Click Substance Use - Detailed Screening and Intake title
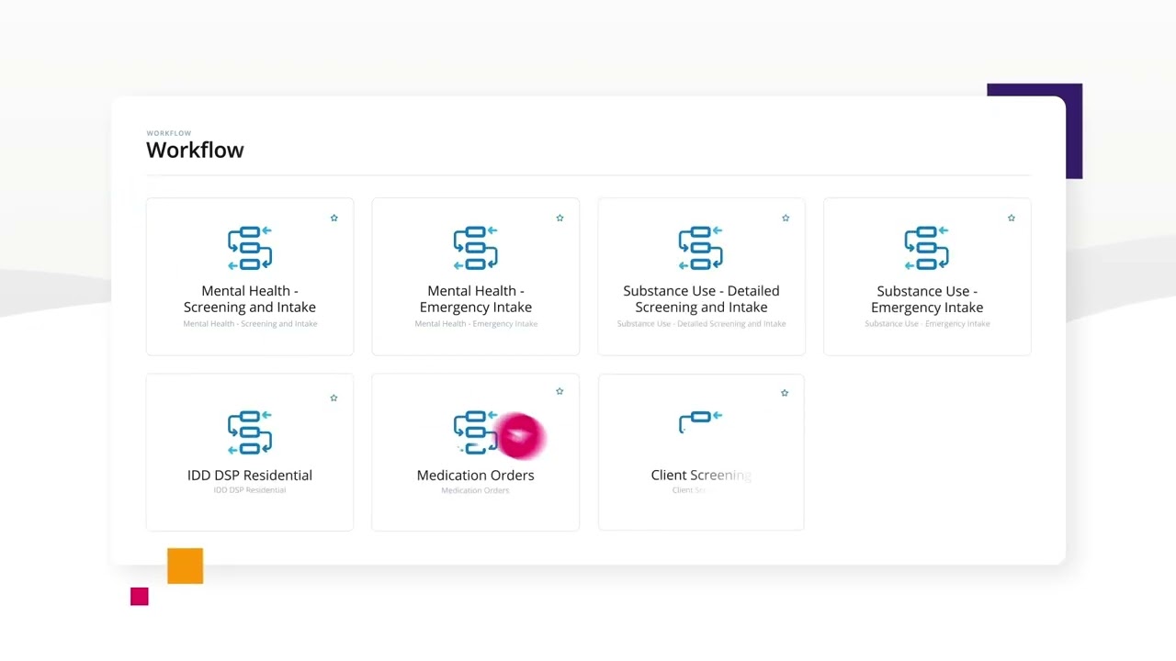 (701, 299)
